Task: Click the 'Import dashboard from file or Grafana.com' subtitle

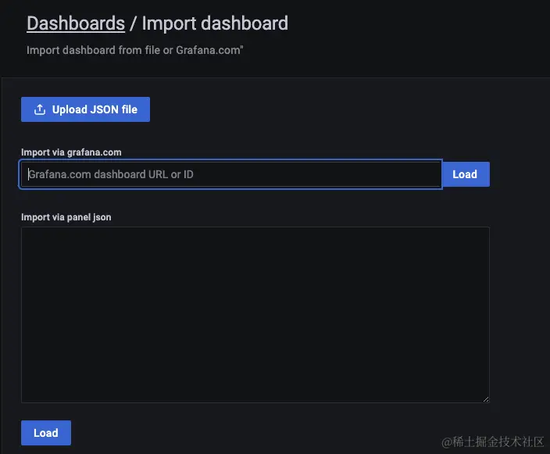Action: click(135, 50)
